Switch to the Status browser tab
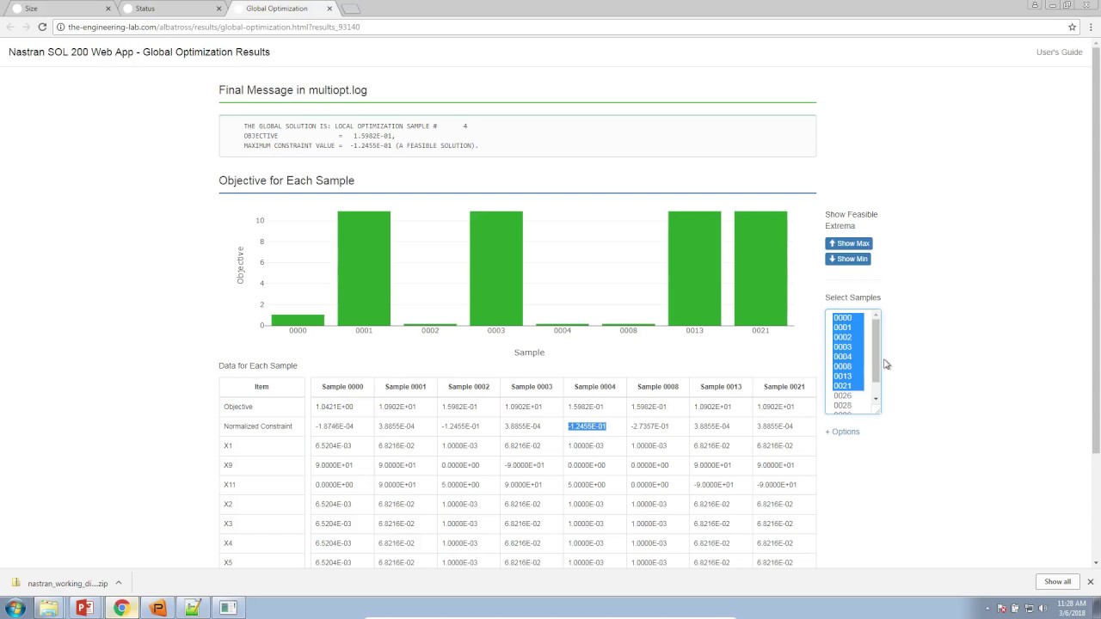Screen dimensions: 1101x619 (171, 9)
